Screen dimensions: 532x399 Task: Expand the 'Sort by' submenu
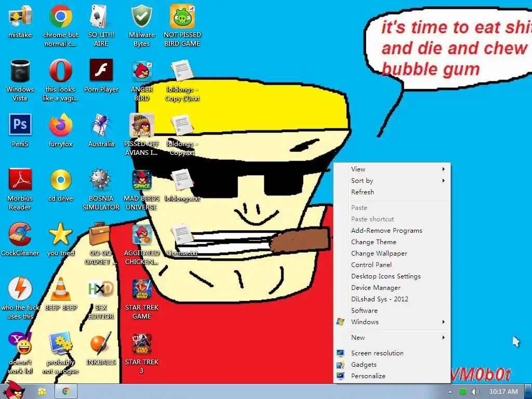click(392, 180)
